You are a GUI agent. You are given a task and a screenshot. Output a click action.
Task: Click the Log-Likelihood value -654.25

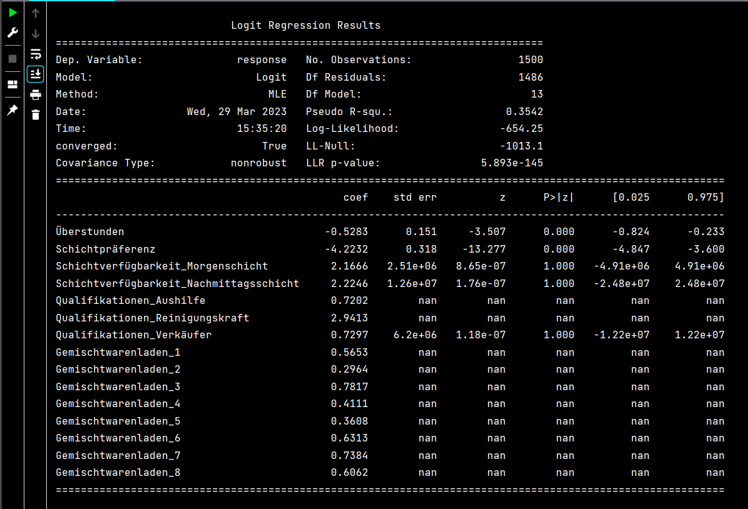point(522,129)
